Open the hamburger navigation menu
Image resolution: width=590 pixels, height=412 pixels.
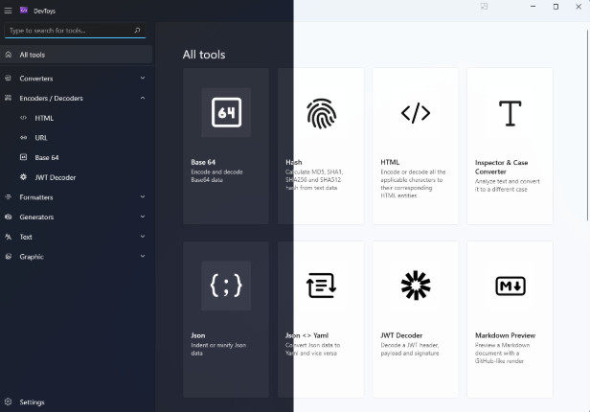pyautogui.click(x=8, y=11)
